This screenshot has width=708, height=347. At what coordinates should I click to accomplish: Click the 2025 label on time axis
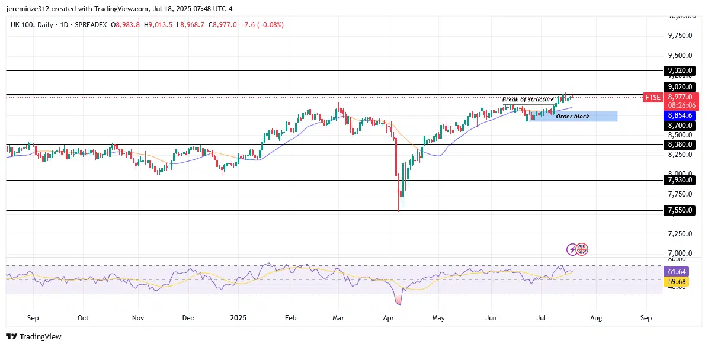pyautogui.click(x=237, y=318)
